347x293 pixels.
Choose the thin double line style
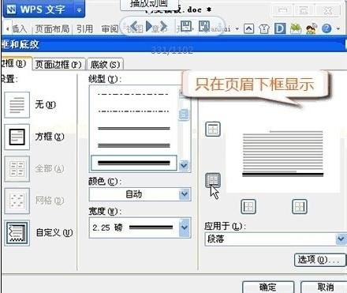(x=133, y=128)
